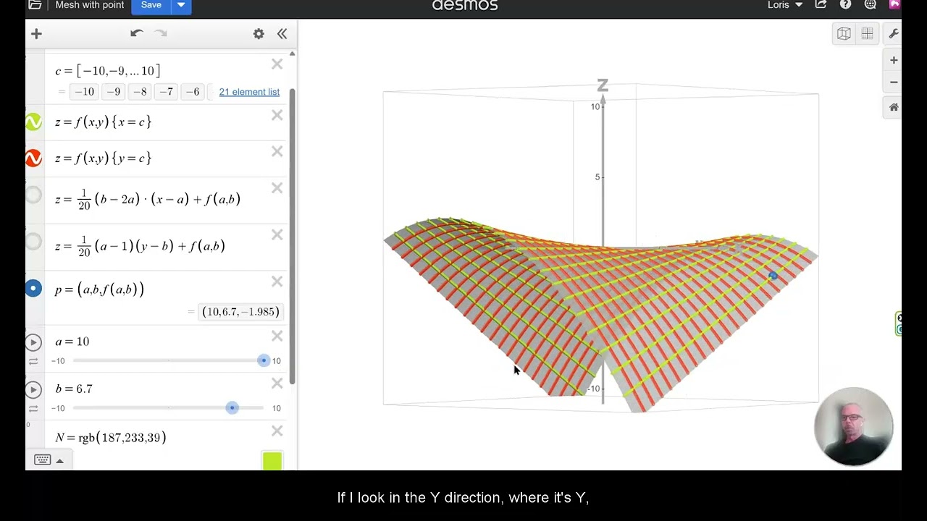Reset to default home view
The width and height of the screenshot is (927, 521).
pyautogui.click(x=894, y=107)
